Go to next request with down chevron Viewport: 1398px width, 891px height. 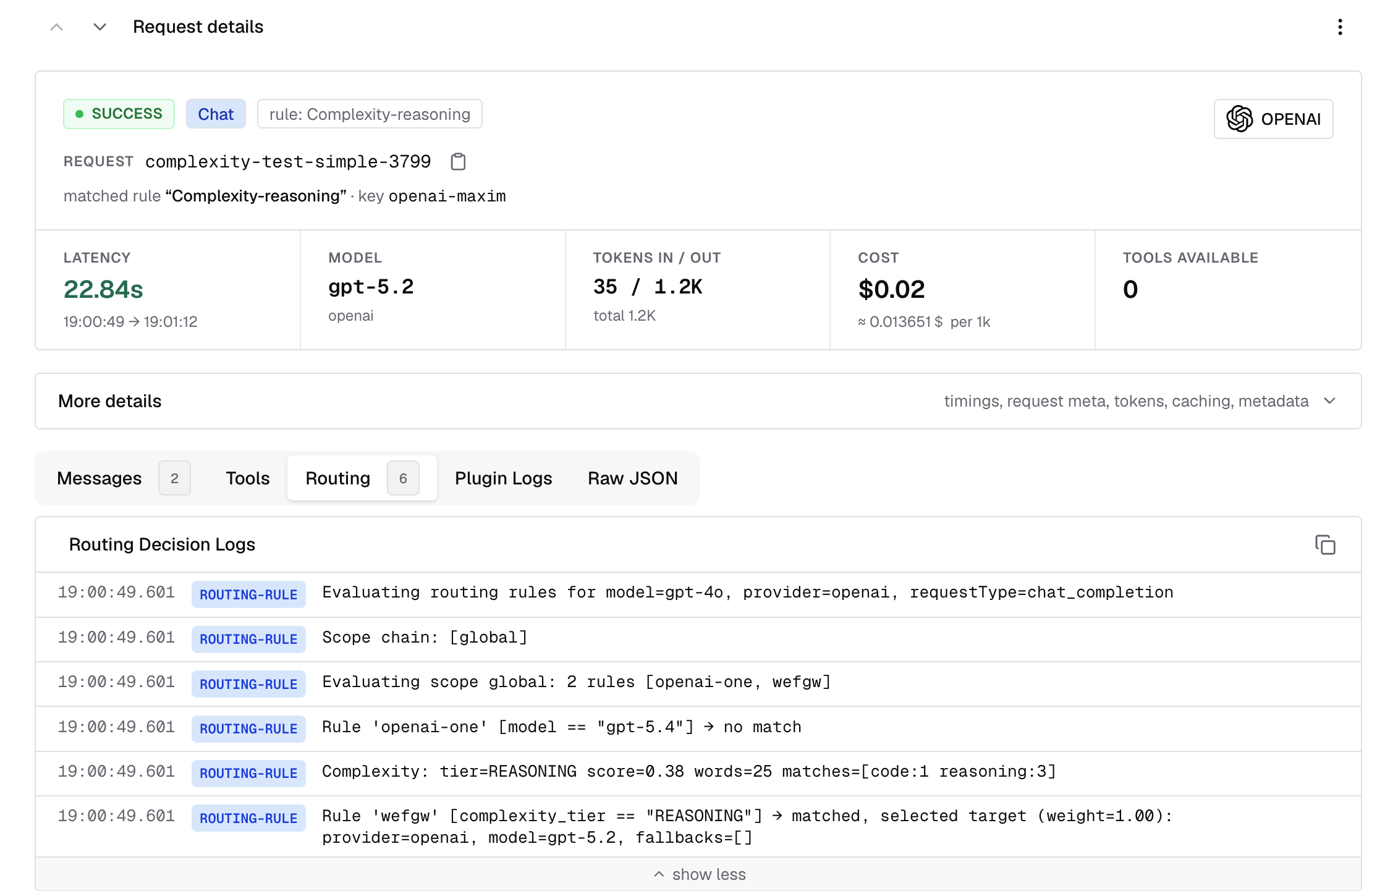point(100,27)
